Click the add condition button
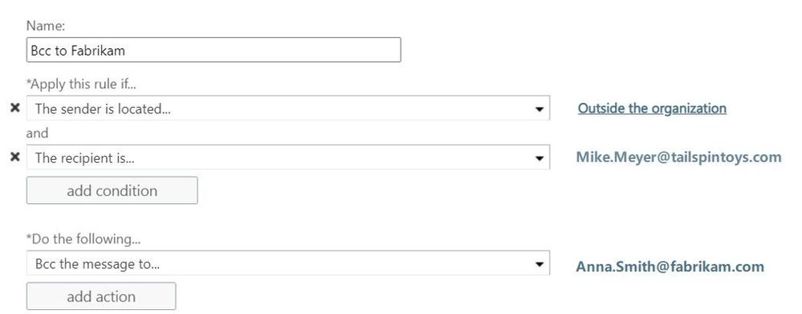 [x=112, y=190]
